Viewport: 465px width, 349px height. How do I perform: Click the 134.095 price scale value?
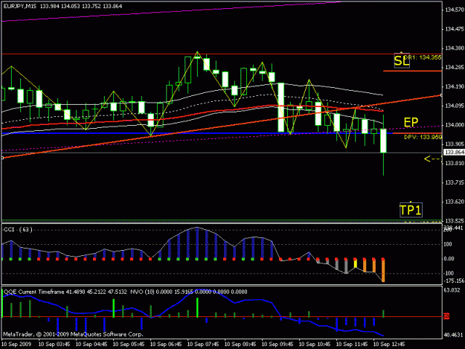(455, 106)
